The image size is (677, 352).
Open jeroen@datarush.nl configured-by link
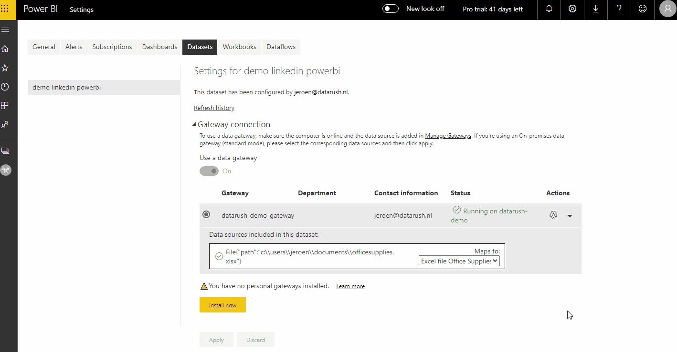[x=321, y=92]
